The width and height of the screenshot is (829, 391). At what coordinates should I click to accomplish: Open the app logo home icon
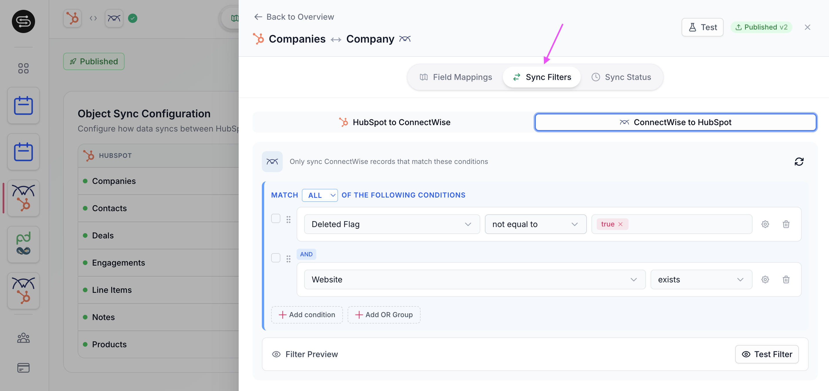tap(23, 21)
